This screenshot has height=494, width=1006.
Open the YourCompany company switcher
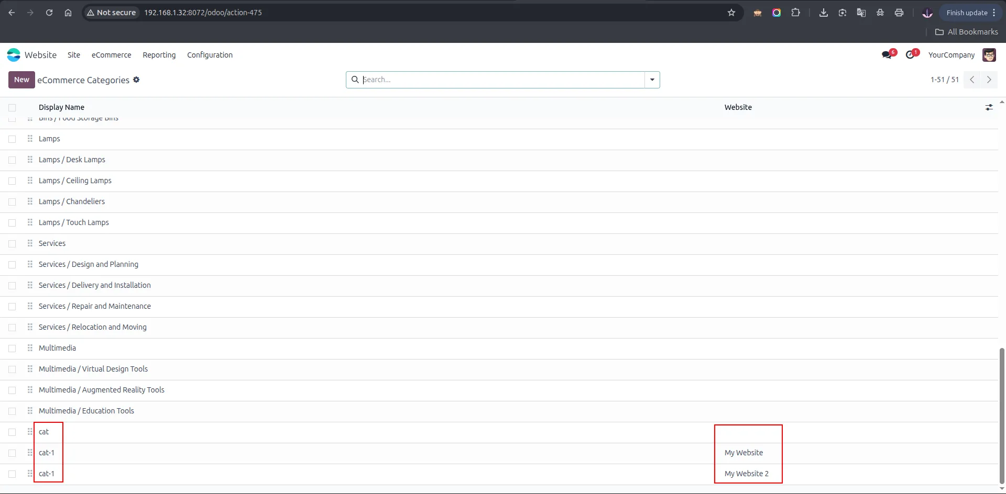point(952,55)
